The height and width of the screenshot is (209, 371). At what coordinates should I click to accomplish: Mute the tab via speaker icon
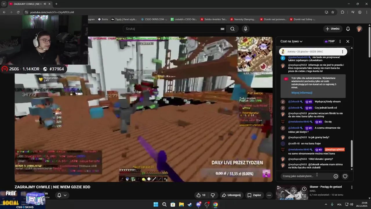pyautogui.click(x=45, y=4)
